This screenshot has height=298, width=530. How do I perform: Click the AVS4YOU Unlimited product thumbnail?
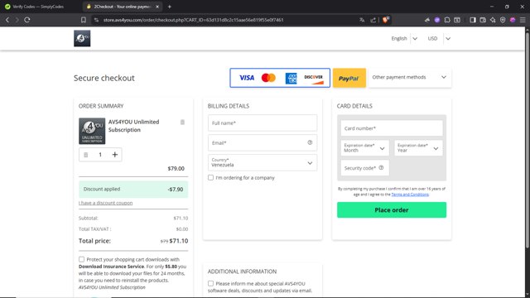point(92,131)
